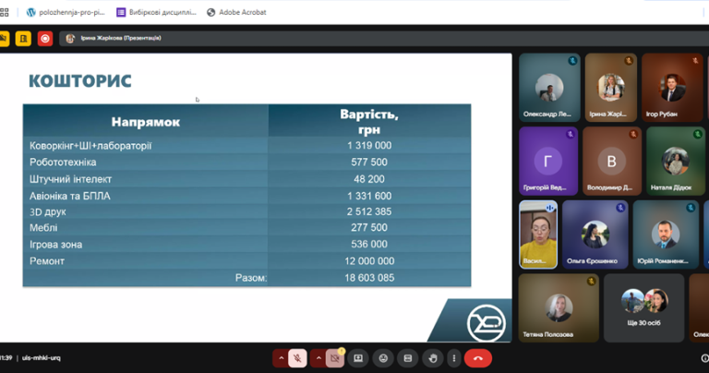The height and width of the screenshot is (373, 709).
Task: Open the Adobe Acrobat bookmark
Action: (x=236, y=13)
